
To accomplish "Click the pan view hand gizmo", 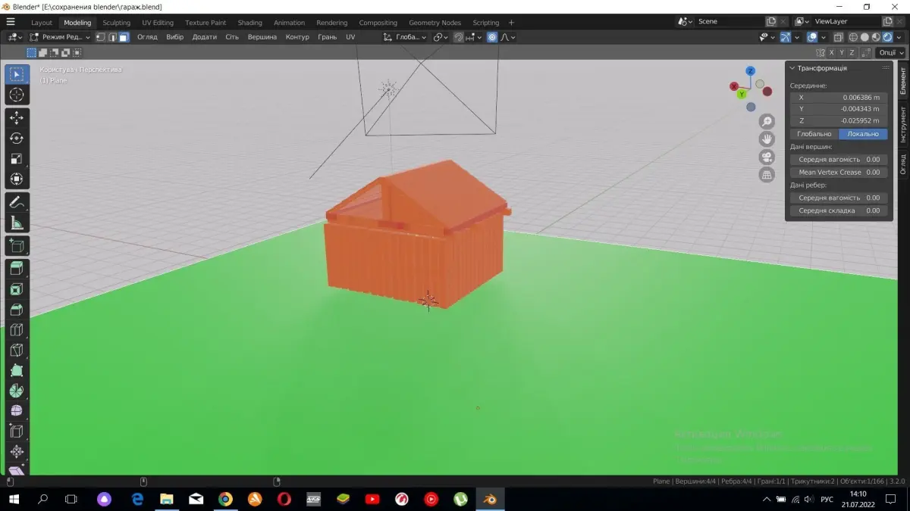I will pos(767,139).
